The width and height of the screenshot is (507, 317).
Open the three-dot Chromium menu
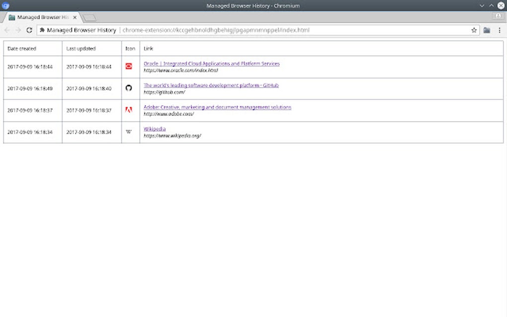click(x=500, y=30)
